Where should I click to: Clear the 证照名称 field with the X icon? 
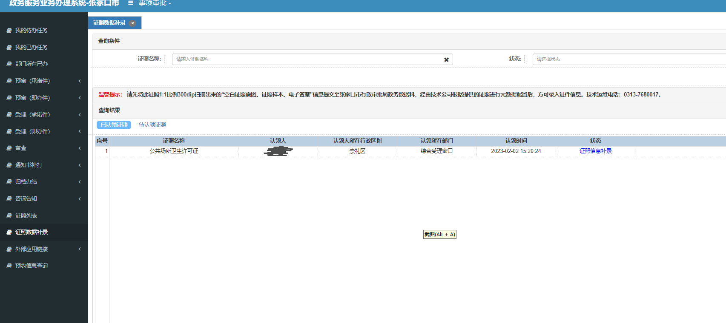coord(446,59)
